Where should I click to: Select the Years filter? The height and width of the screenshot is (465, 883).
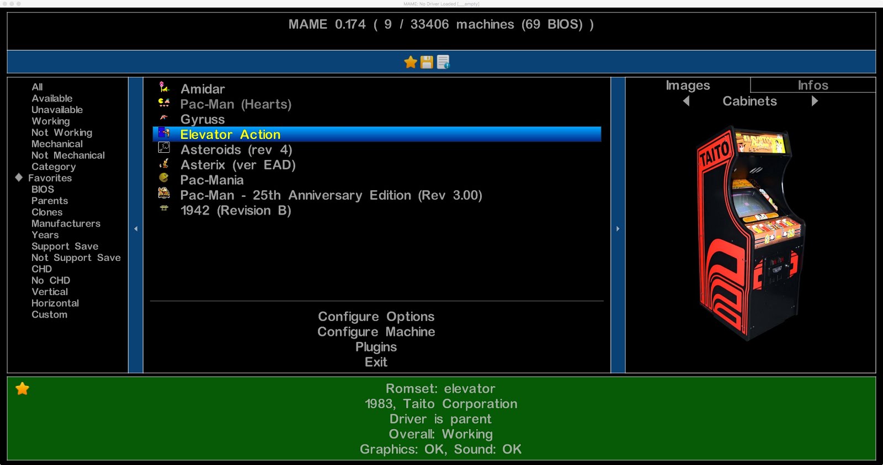coord(45,235)
